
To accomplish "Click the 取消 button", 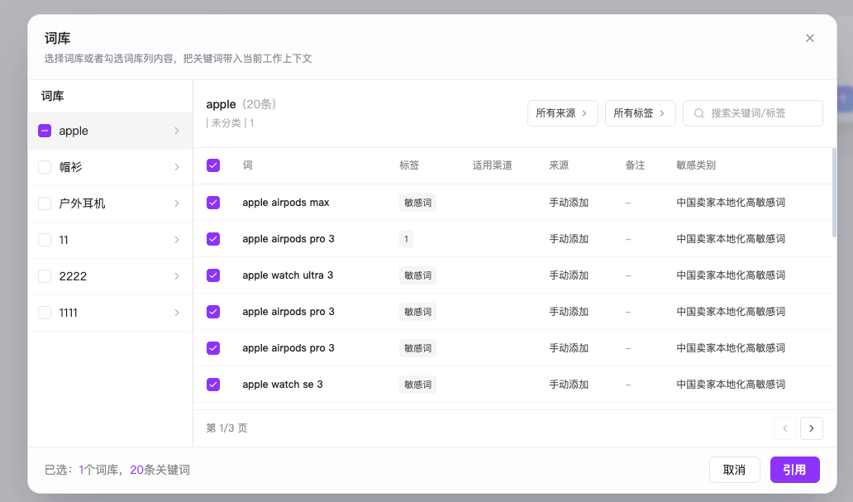I will [735, 470].
